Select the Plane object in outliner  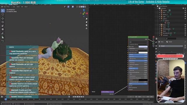pyautogui.click(x=164, y=27)
